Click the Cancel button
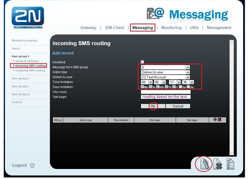 (x=178, y=106)
